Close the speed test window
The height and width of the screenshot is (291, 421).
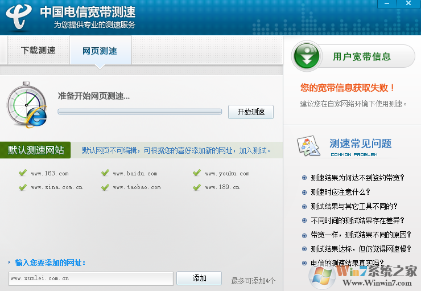pos(408,4)
